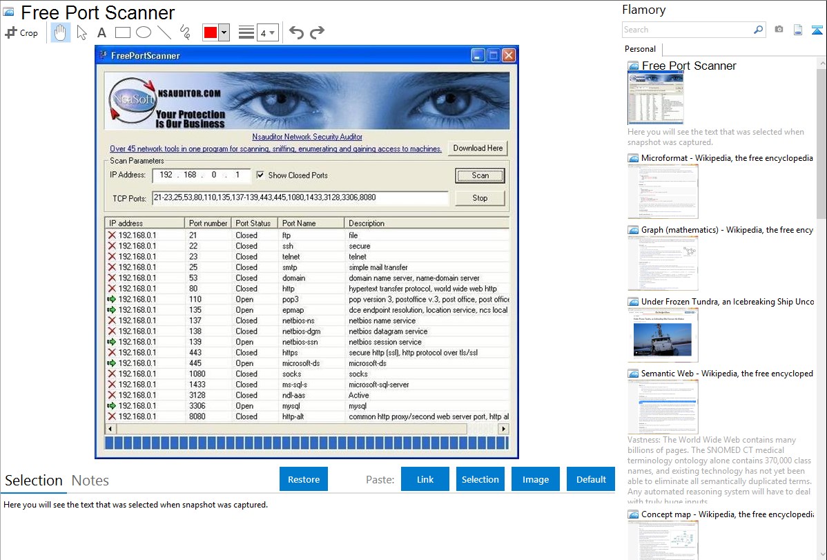Click the camera capture icon
Screen dimensions: 827x560
[x=779, y=30]
